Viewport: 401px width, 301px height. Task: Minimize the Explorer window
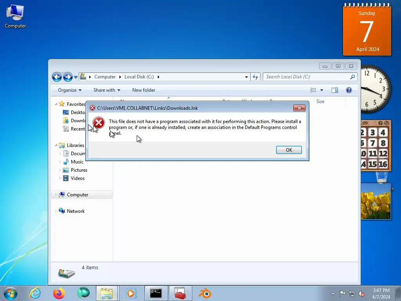coord(325,66)
